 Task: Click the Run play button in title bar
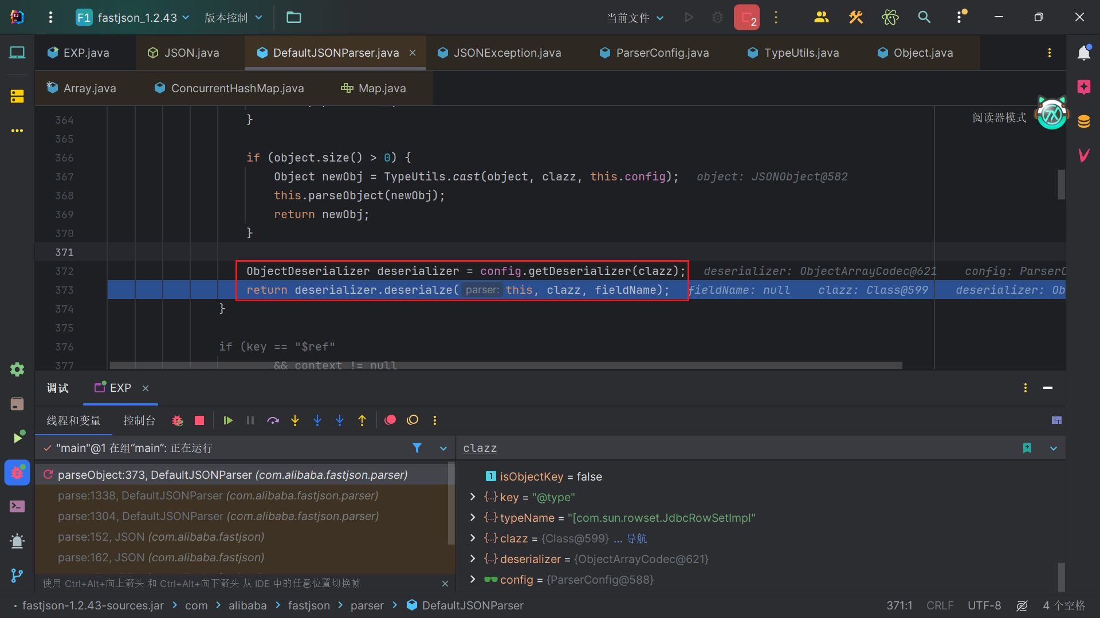689,17
